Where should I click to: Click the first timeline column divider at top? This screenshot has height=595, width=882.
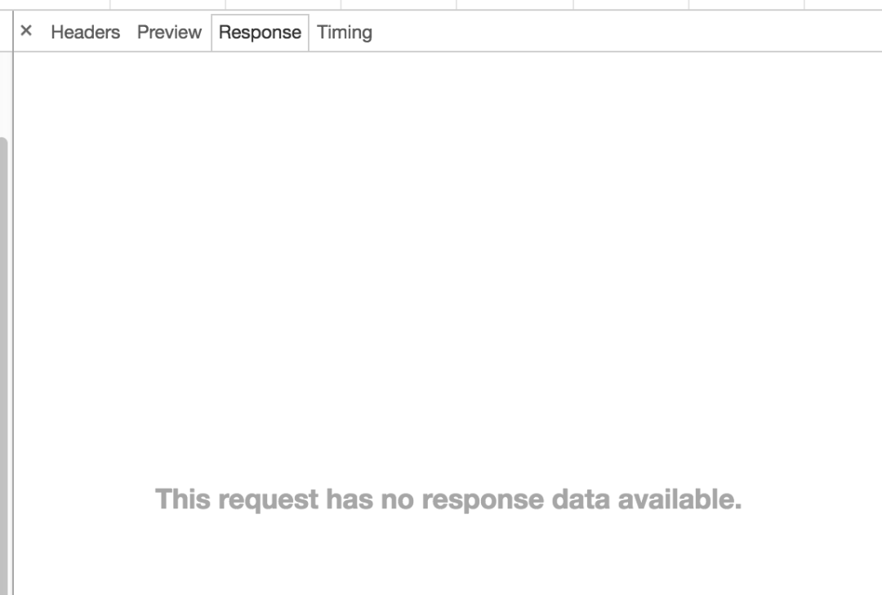point(110,5)
